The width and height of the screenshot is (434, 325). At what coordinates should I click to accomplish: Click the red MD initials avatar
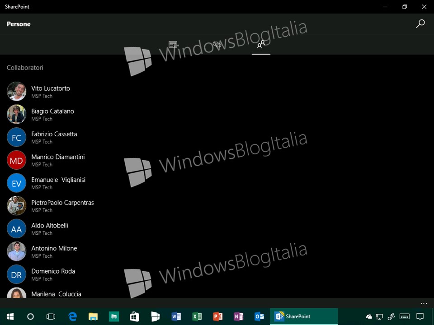coord(17,160)
